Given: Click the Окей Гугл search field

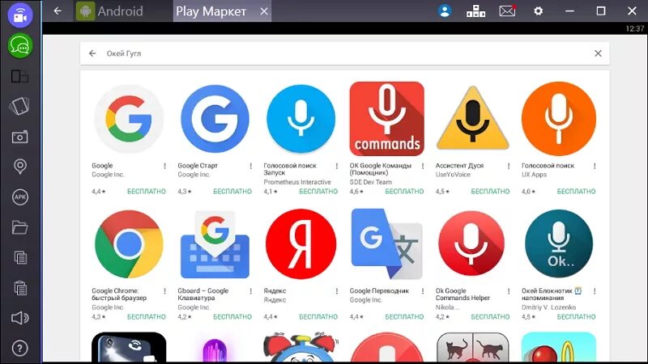Looking at the screenshot, I should pyautogui.click(x=345, y=53).
